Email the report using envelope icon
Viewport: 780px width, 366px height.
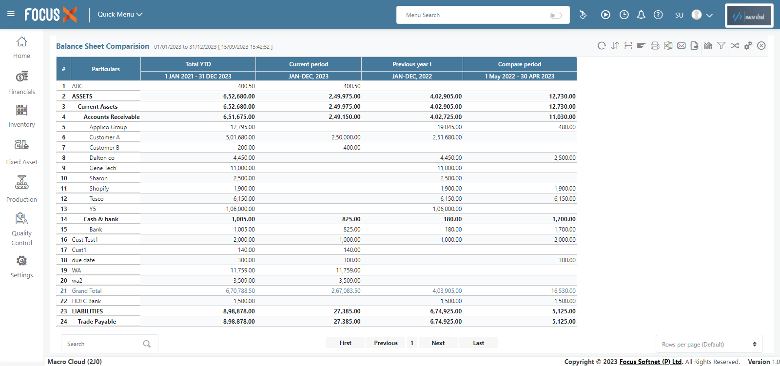682,46
